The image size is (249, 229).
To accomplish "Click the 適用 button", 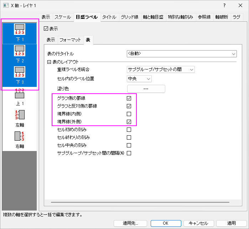I will click(x=231, y=223).
